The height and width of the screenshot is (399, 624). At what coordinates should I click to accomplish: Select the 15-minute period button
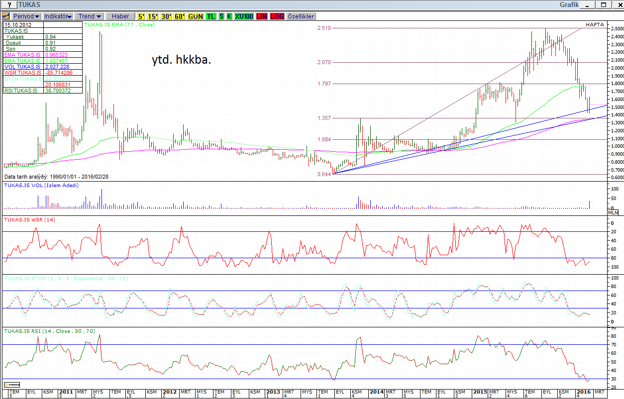pyautogui.click(x=154, y=16)
